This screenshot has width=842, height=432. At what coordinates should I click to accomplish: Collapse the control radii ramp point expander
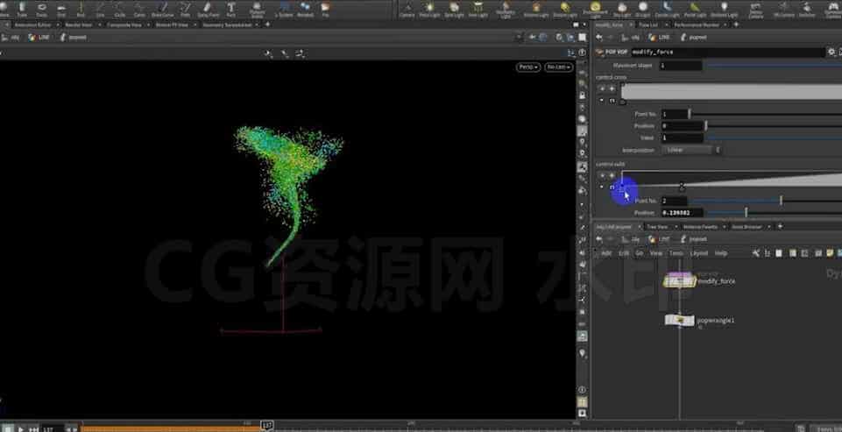pyautogui.click(x=601, y=187)
